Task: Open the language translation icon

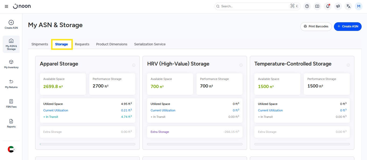Action: (x=348, y=6)
